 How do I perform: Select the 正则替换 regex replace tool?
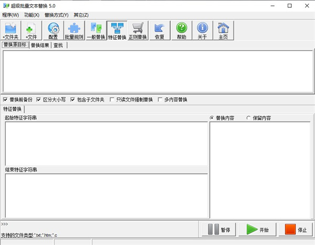[138, 30]
